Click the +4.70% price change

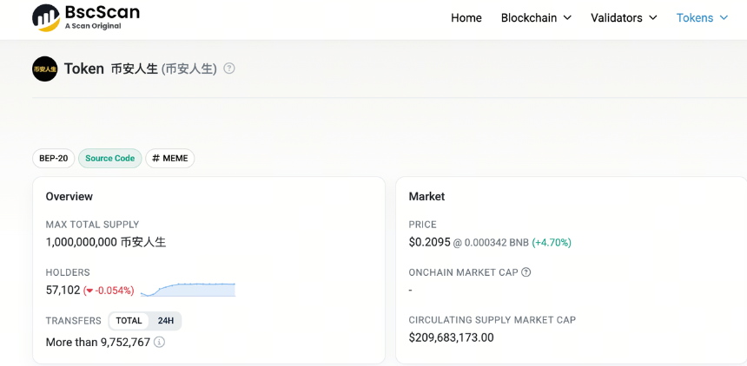coord(552,243)
